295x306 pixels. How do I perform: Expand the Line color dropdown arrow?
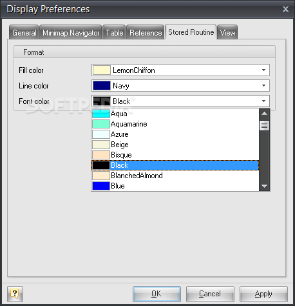point(263,86)
